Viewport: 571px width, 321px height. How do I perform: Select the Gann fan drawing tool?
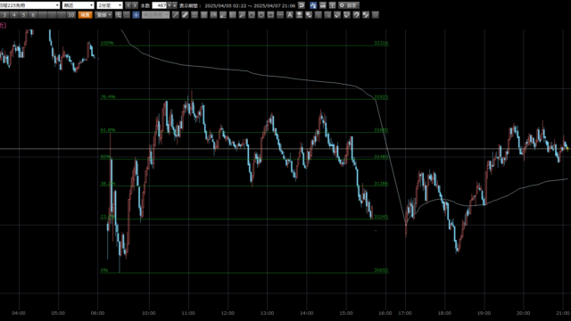point(223,15)
